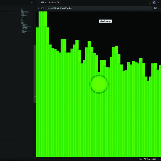Viewport: 161px width, 161px height.
Task: Toggle the editor group lock icon
Action: (x=154, y=2)
